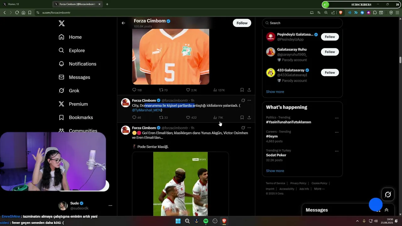Open Home from the sidebar
This screenshot has width=402, height=226.
click(x=70, y=37)
